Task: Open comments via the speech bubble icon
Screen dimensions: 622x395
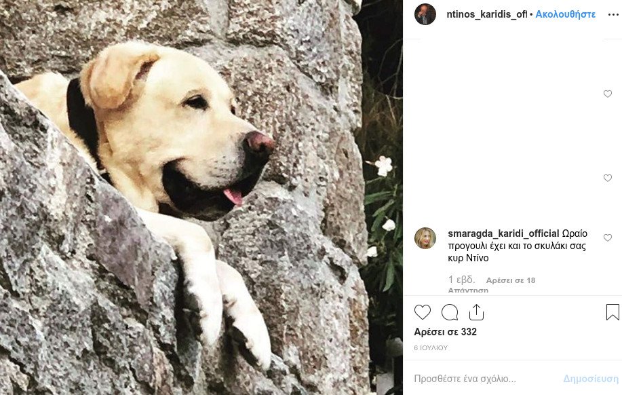Action: click(x=450, y=312)
